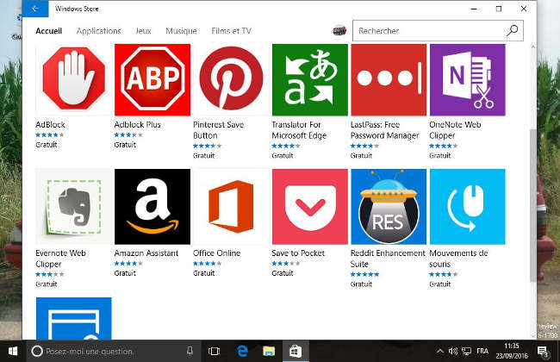This screenshot has width=560, height=362.
Task: Open the Save to Pocket icon
Action: [x=310, y=207]
